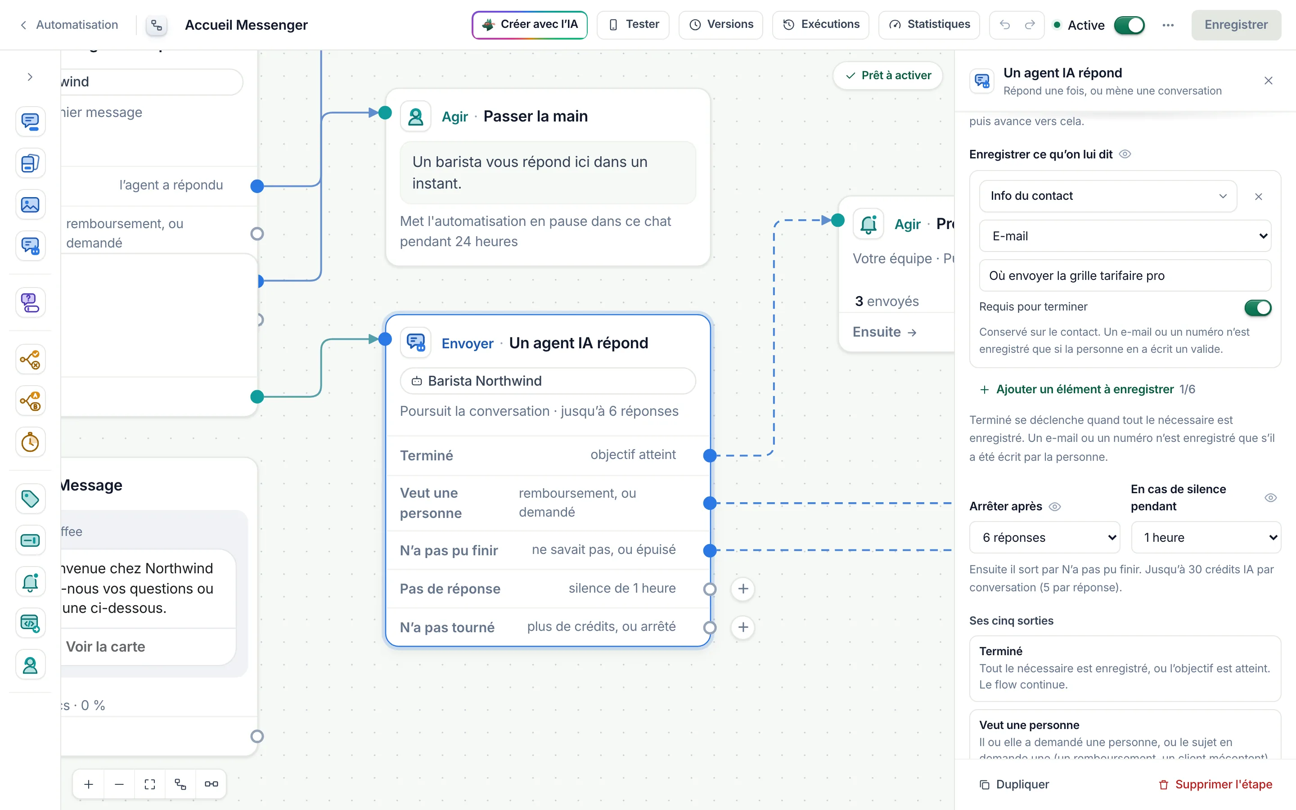Click Créer avec l'IA button
This screenshot has height=810, width=1296.
(x=530, y=25)
